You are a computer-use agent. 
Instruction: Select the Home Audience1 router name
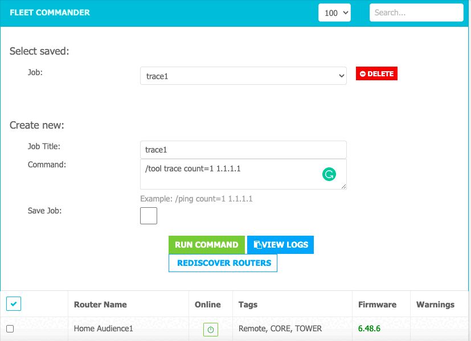pyautogui.click(x=103, y=328)
